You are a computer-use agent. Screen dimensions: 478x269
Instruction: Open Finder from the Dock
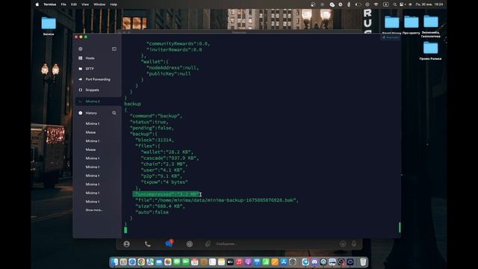click(x=114, y=262)
